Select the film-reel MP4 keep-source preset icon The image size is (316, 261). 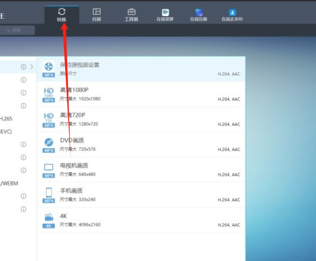(49, 69)
